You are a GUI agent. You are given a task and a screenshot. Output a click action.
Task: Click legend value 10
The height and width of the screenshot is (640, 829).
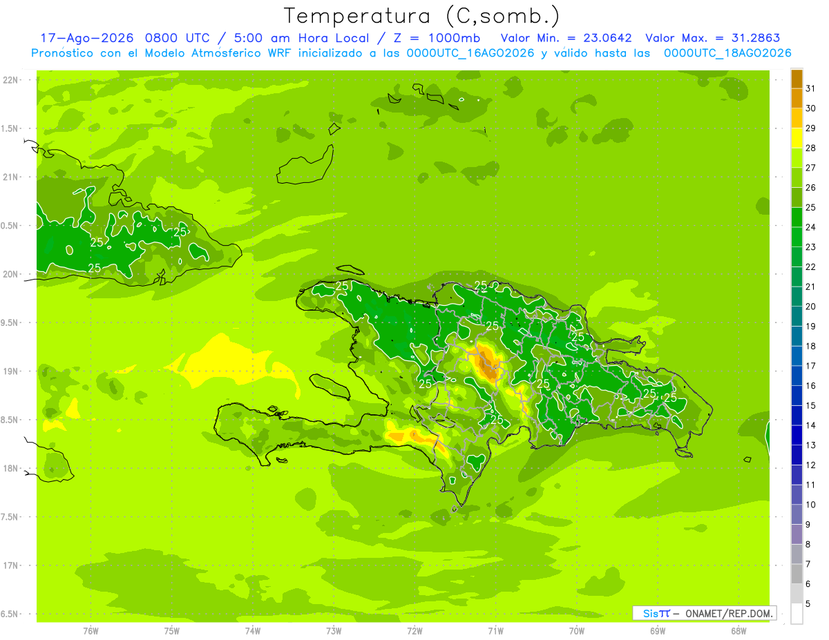(811, 505)
